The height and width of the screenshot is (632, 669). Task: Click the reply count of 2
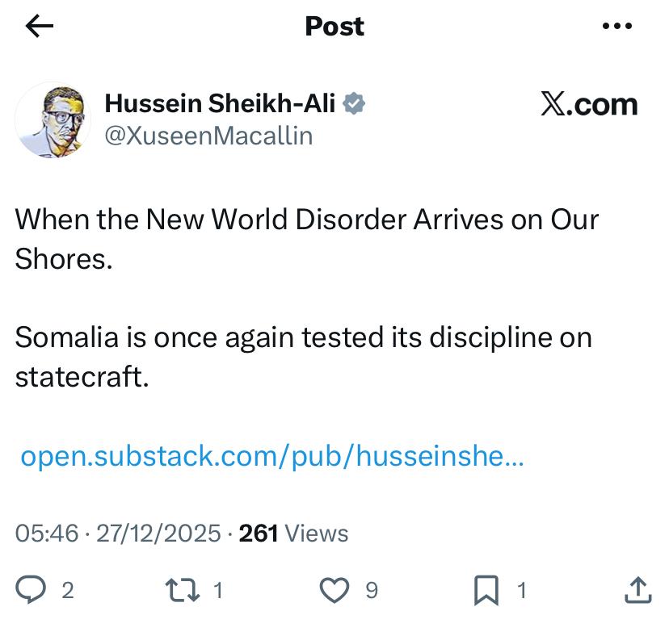pos(68,591)
